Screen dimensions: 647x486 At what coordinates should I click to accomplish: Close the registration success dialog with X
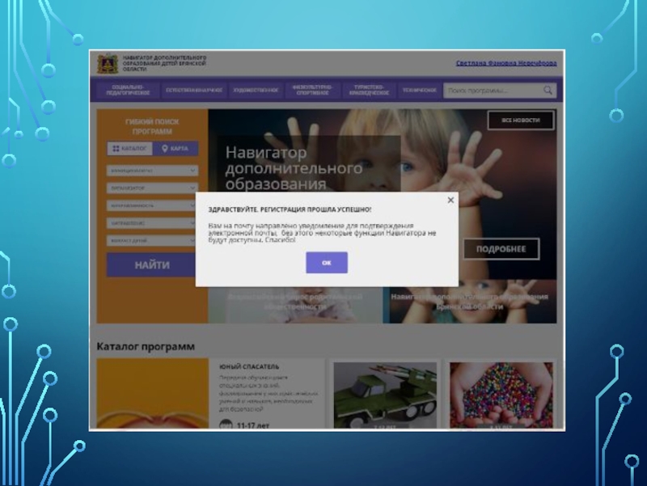[450, 200]
